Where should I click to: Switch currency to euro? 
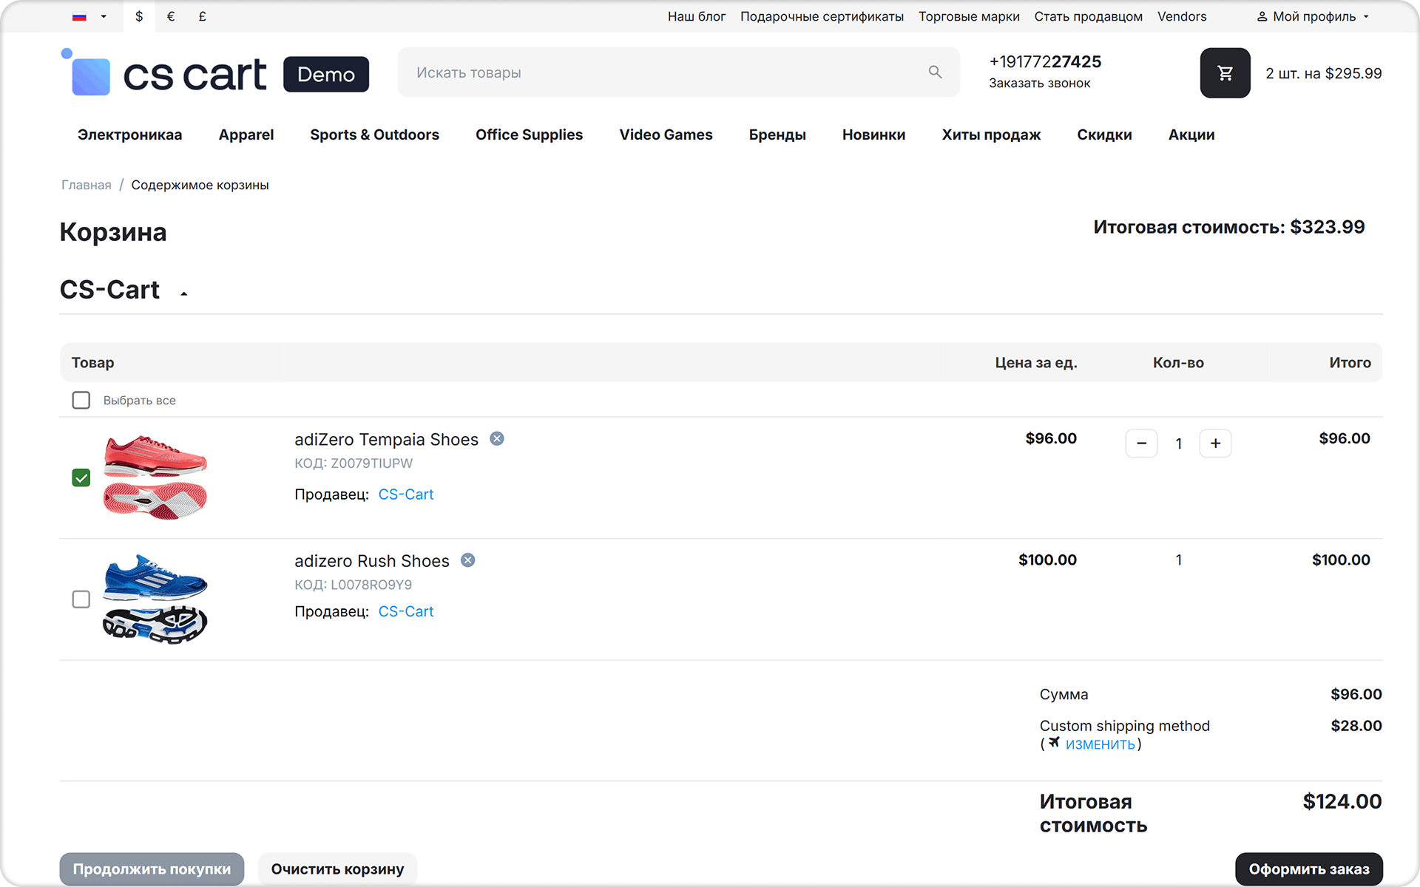(171, 16)
